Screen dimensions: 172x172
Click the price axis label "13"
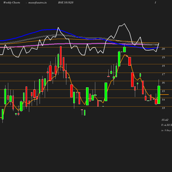(163, 108)
